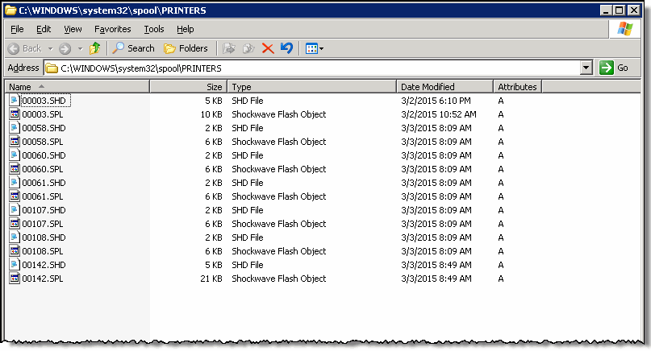Open the Views dropdown button
Screen dimensions: 651x351
point(315,48)
